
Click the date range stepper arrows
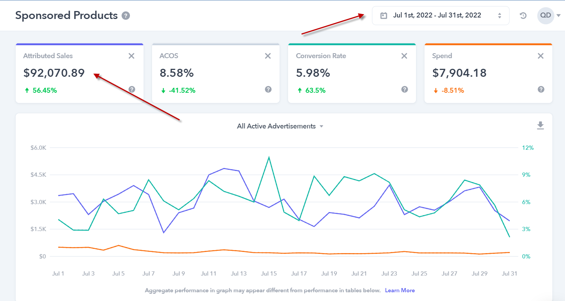point(500,16)
